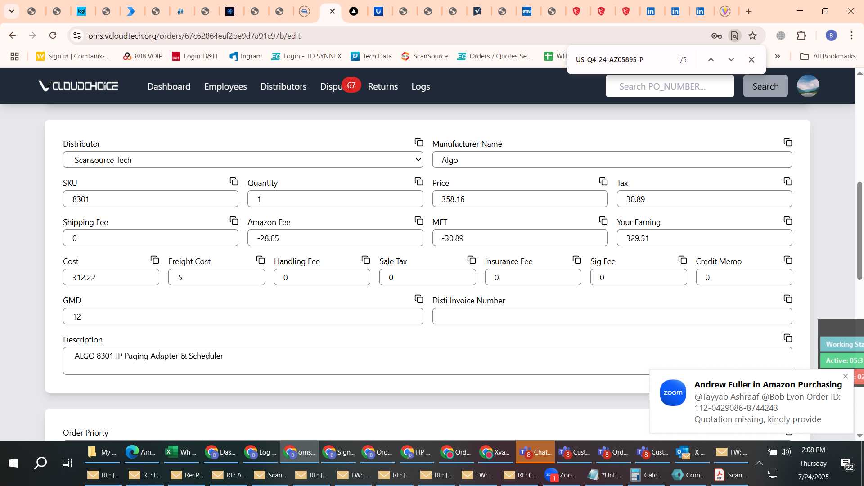Screen dimensions: 864x486
Task: Copy the Distributor field value
Action: pyautogui.click(x=418, y=142)
